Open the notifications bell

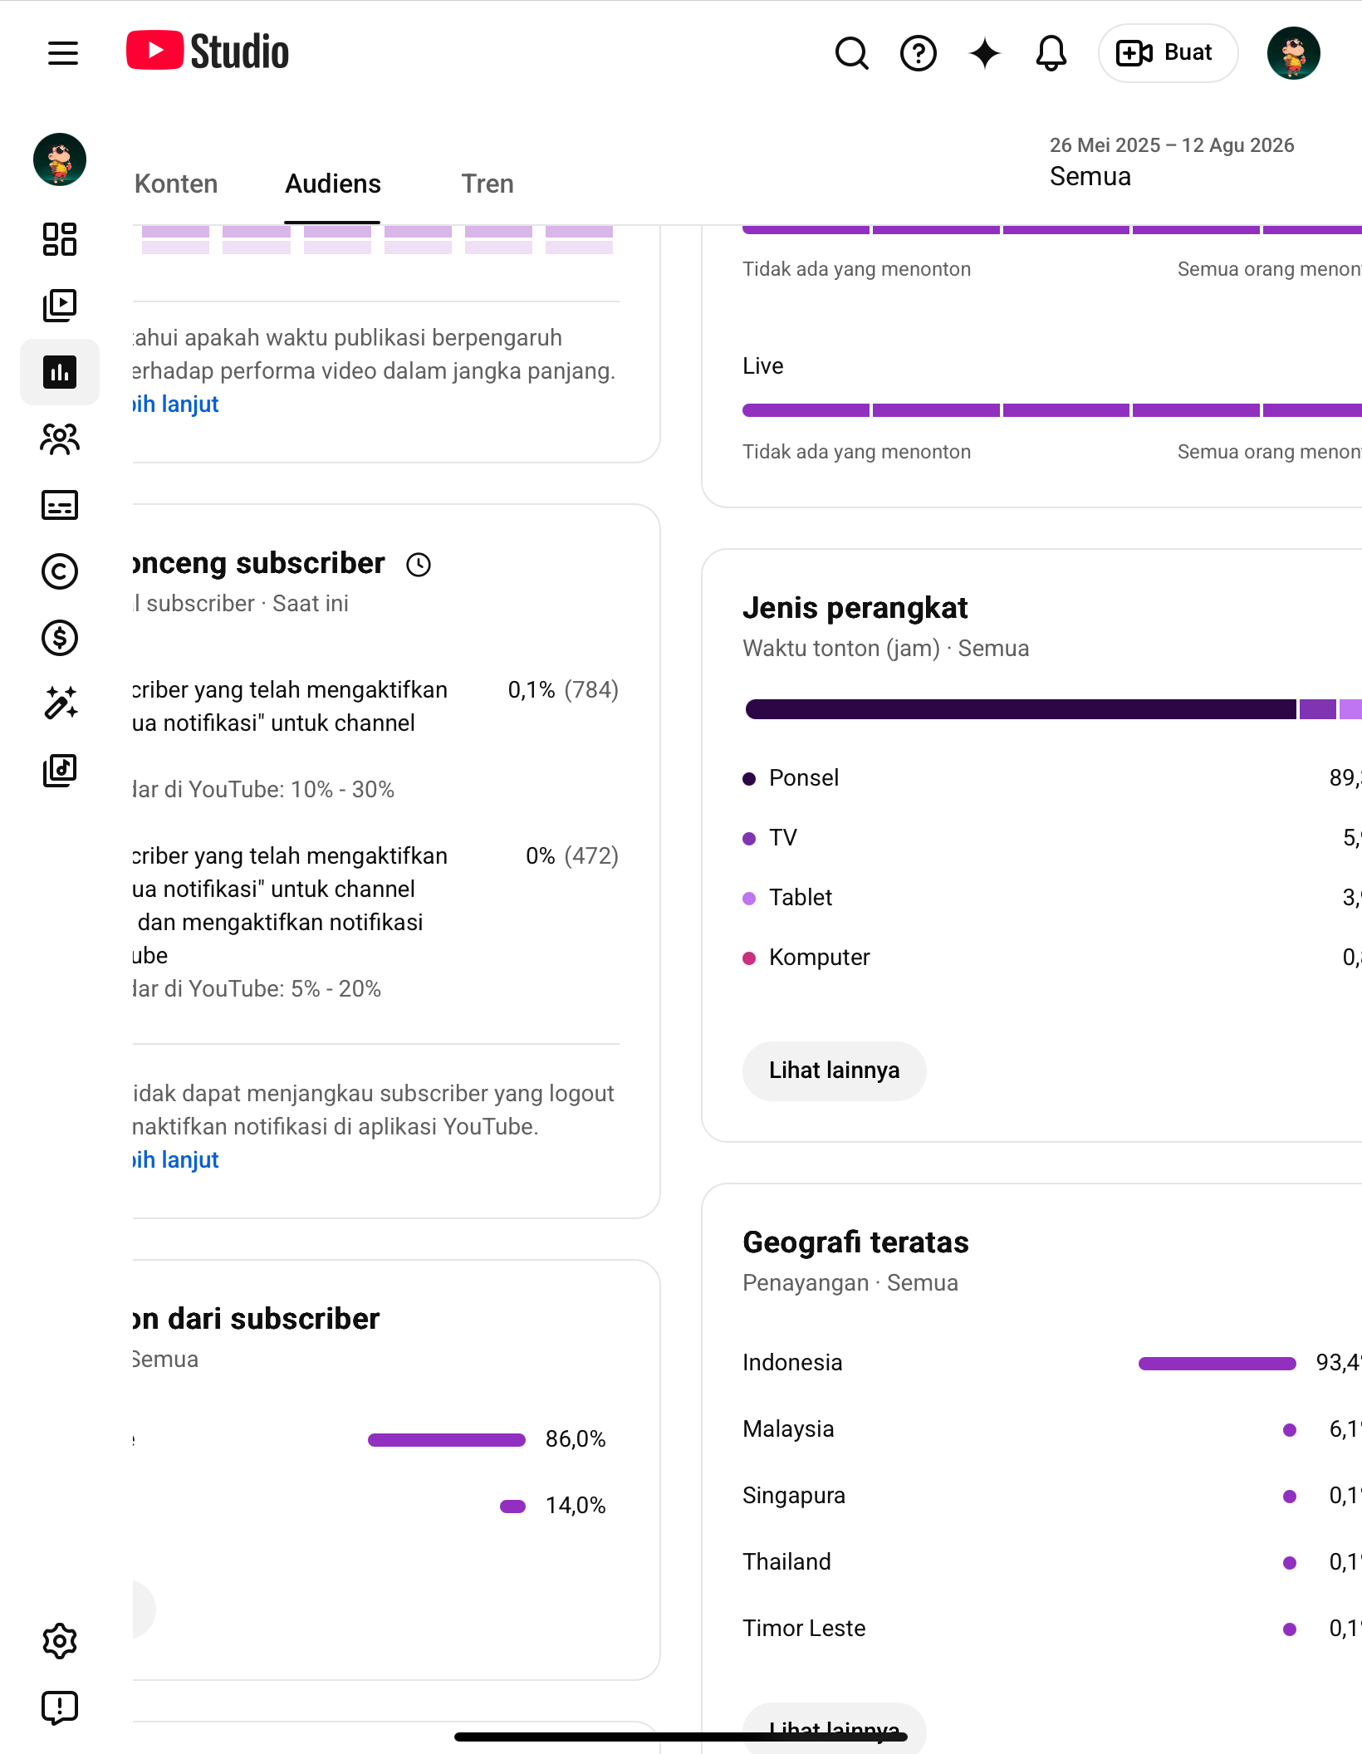(1051, 53)
